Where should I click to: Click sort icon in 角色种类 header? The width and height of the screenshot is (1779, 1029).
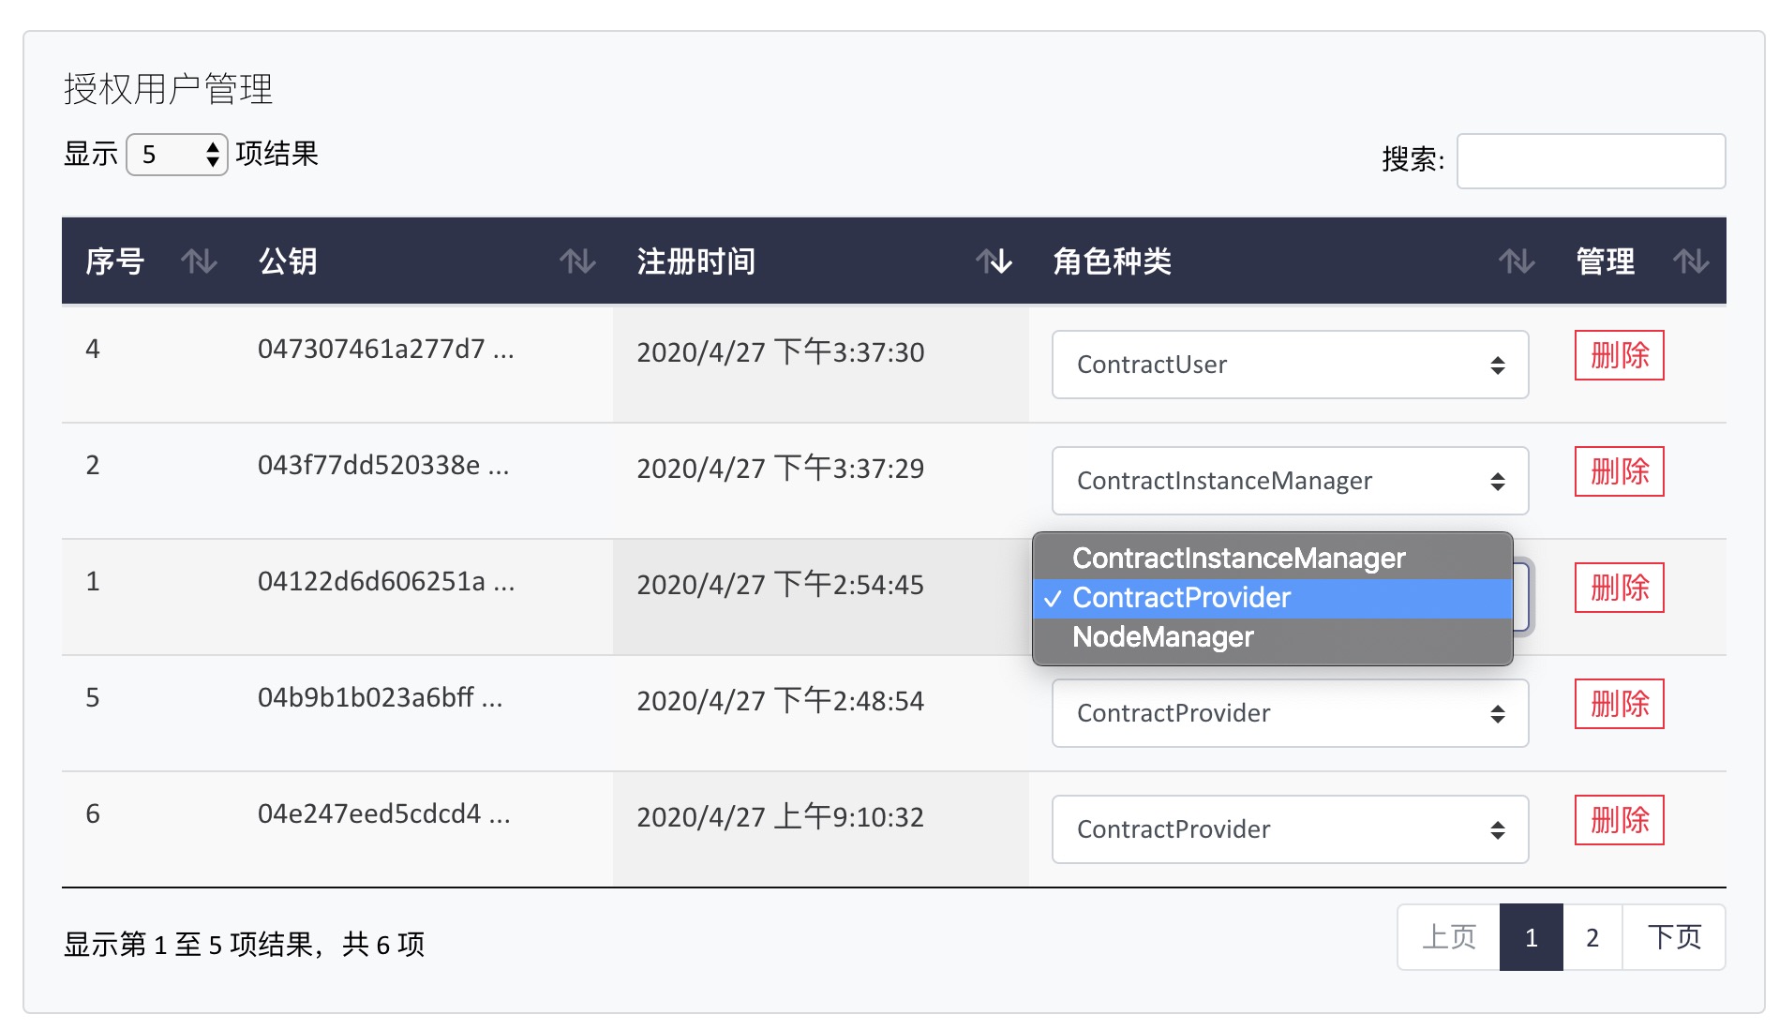point(1516,261)
